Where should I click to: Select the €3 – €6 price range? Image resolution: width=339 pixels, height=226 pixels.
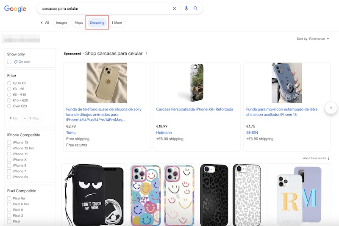pyautogui.click(x=9, y=89)
